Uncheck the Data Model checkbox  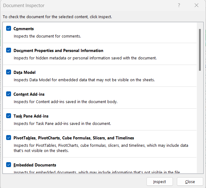9,72
